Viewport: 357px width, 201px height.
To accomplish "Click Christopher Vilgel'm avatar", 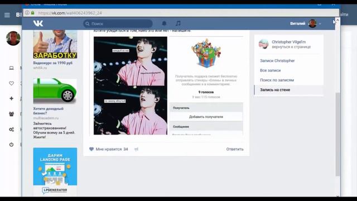I will point(264,44).
